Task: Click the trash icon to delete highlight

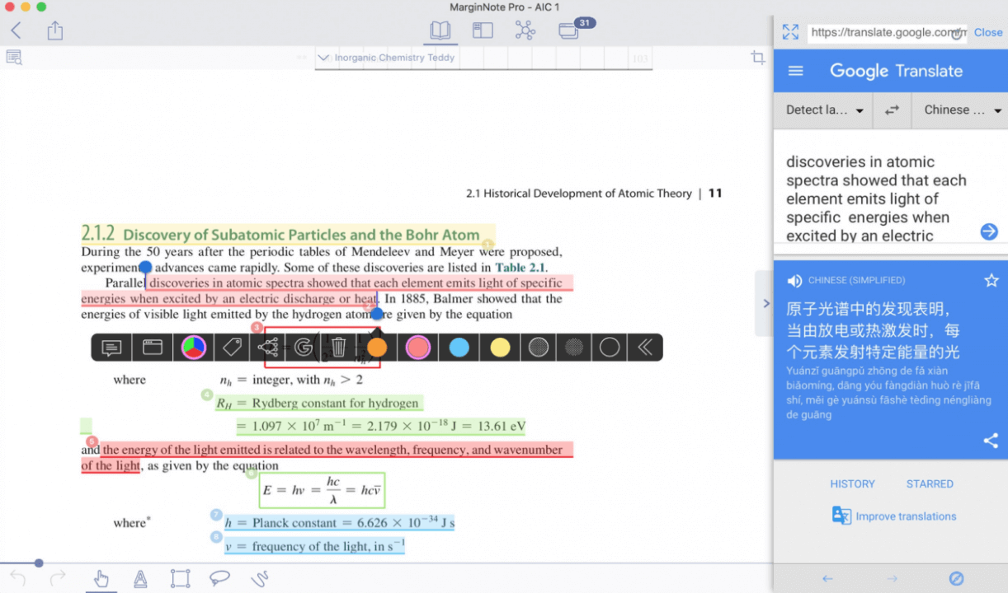Action: (x=338, y=348)
